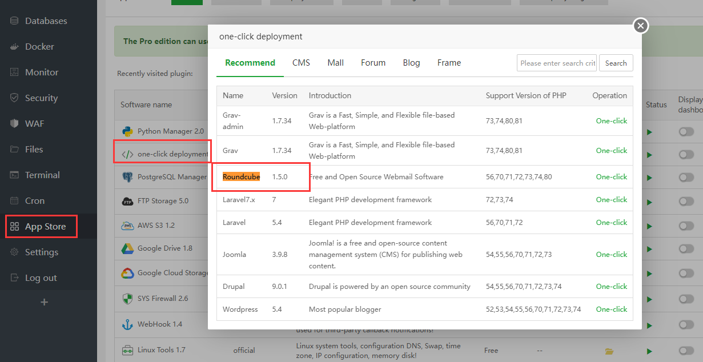Click One-click for Grav

(611, 150)
